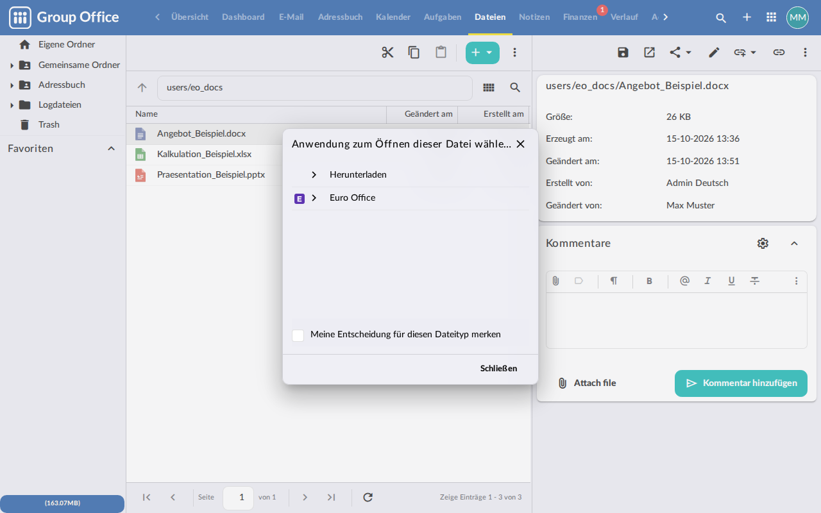Switch to the Kalender tab
821x513 pixels.
(x=393, y=17)
